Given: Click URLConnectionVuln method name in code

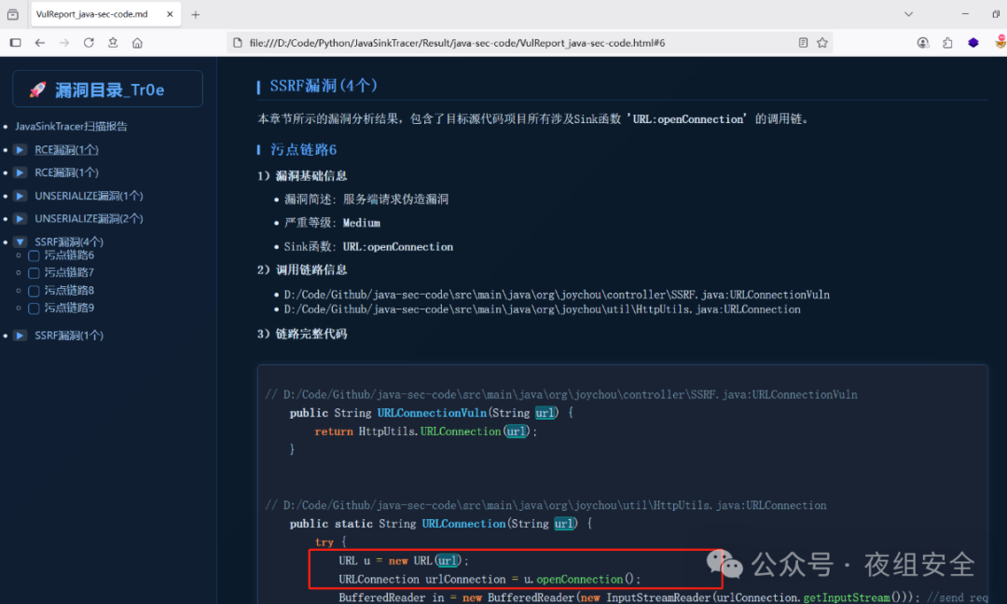Looking at the screenshot, I should coord(432,413).
